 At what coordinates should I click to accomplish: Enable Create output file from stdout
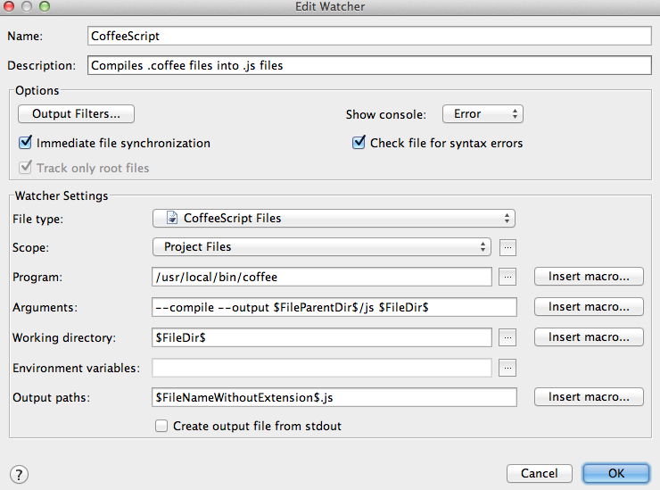pyautogui.click(x=161, y=426)
